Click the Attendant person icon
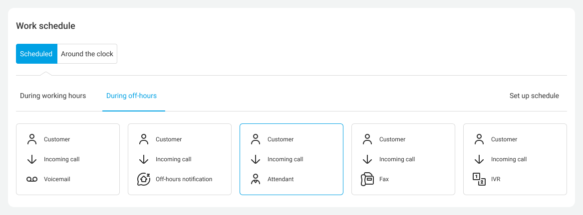This screenshot has width=583, height=215. point(256,179)
